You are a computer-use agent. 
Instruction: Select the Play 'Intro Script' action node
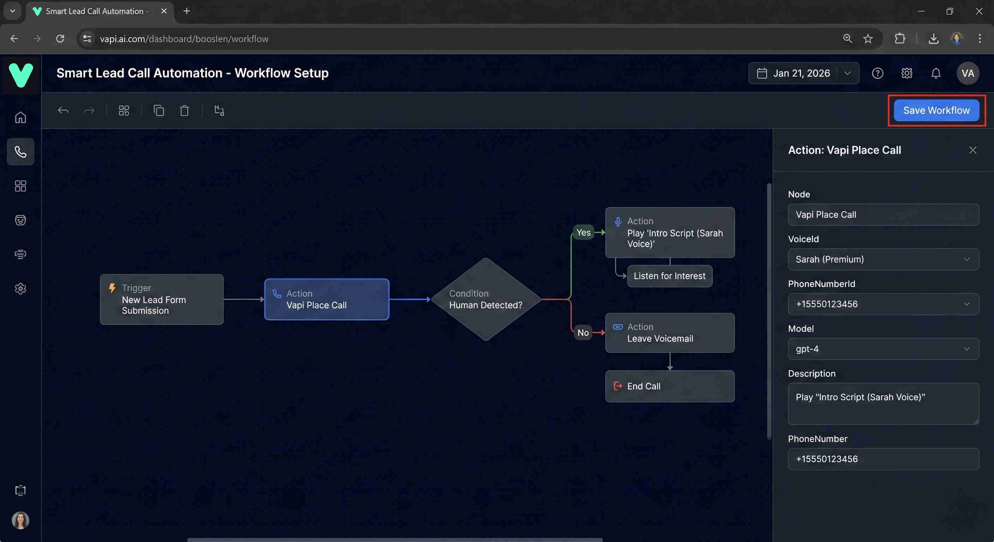[670, 233]
